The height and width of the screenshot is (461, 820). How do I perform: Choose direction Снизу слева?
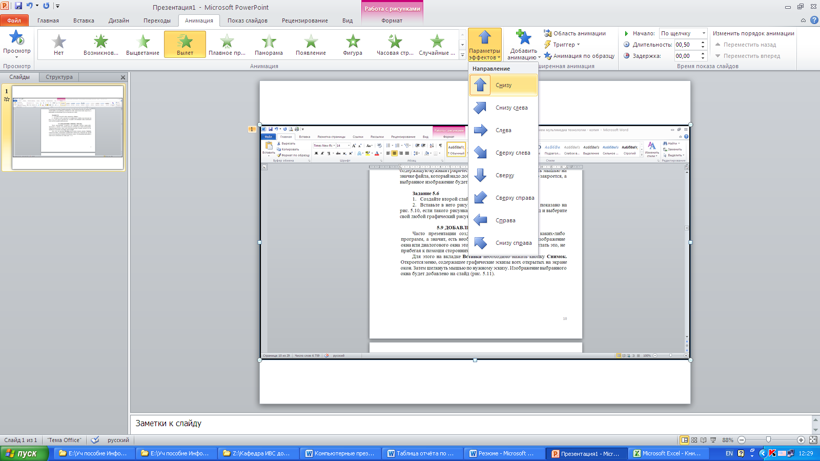click(503, 108)
